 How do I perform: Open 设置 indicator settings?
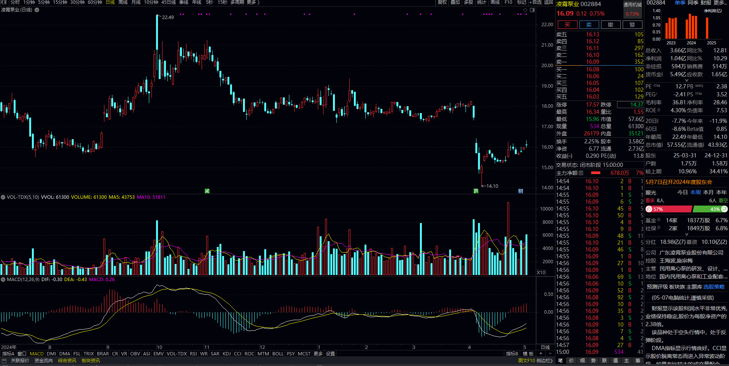coord(330,354)
